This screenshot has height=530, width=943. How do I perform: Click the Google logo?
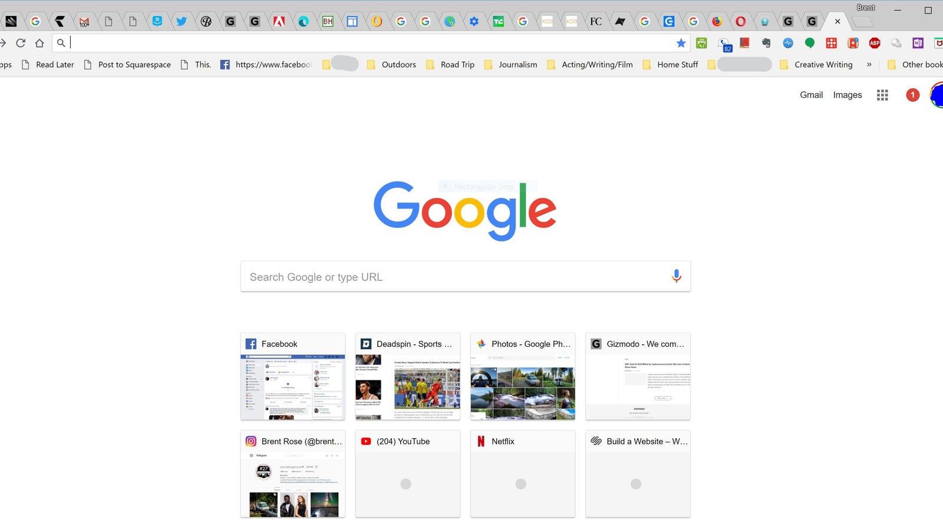pos(465,210)
